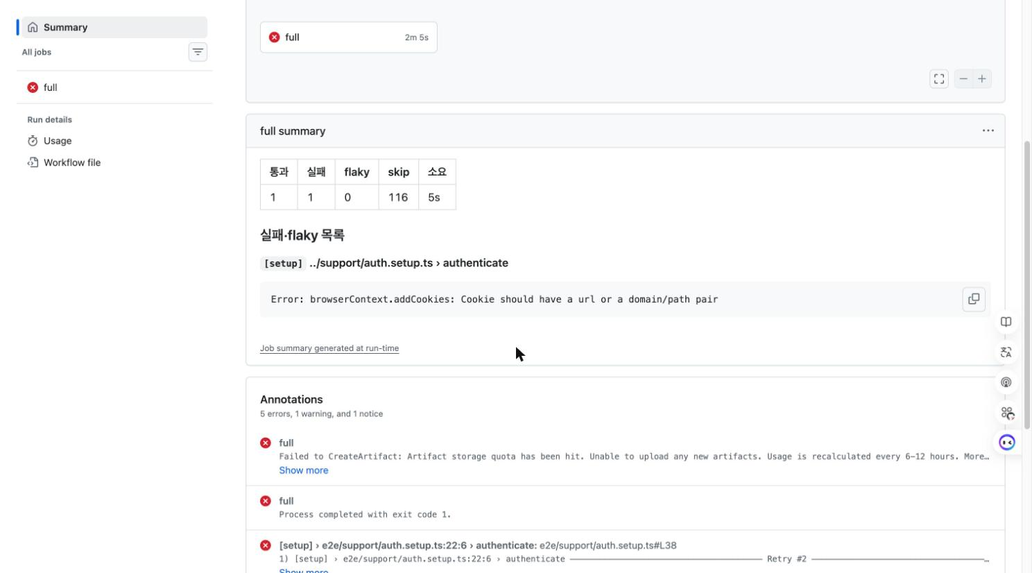Click the podcast-style extension icon
This screenshot has width=1032, height=573.
[x=1006, y=382]
